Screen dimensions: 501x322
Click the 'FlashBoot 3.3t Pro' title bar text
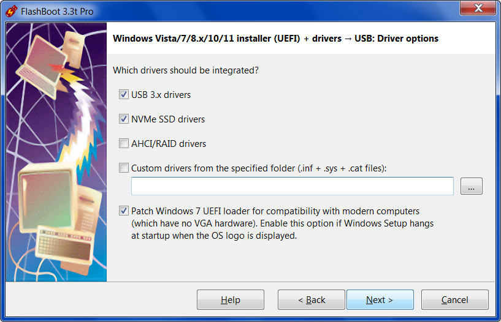click(57, 12)
